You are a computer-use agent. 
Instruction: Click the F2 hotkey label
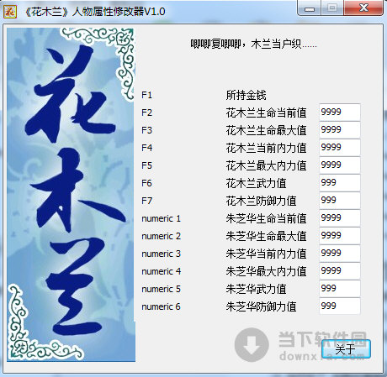pos(146,113)
